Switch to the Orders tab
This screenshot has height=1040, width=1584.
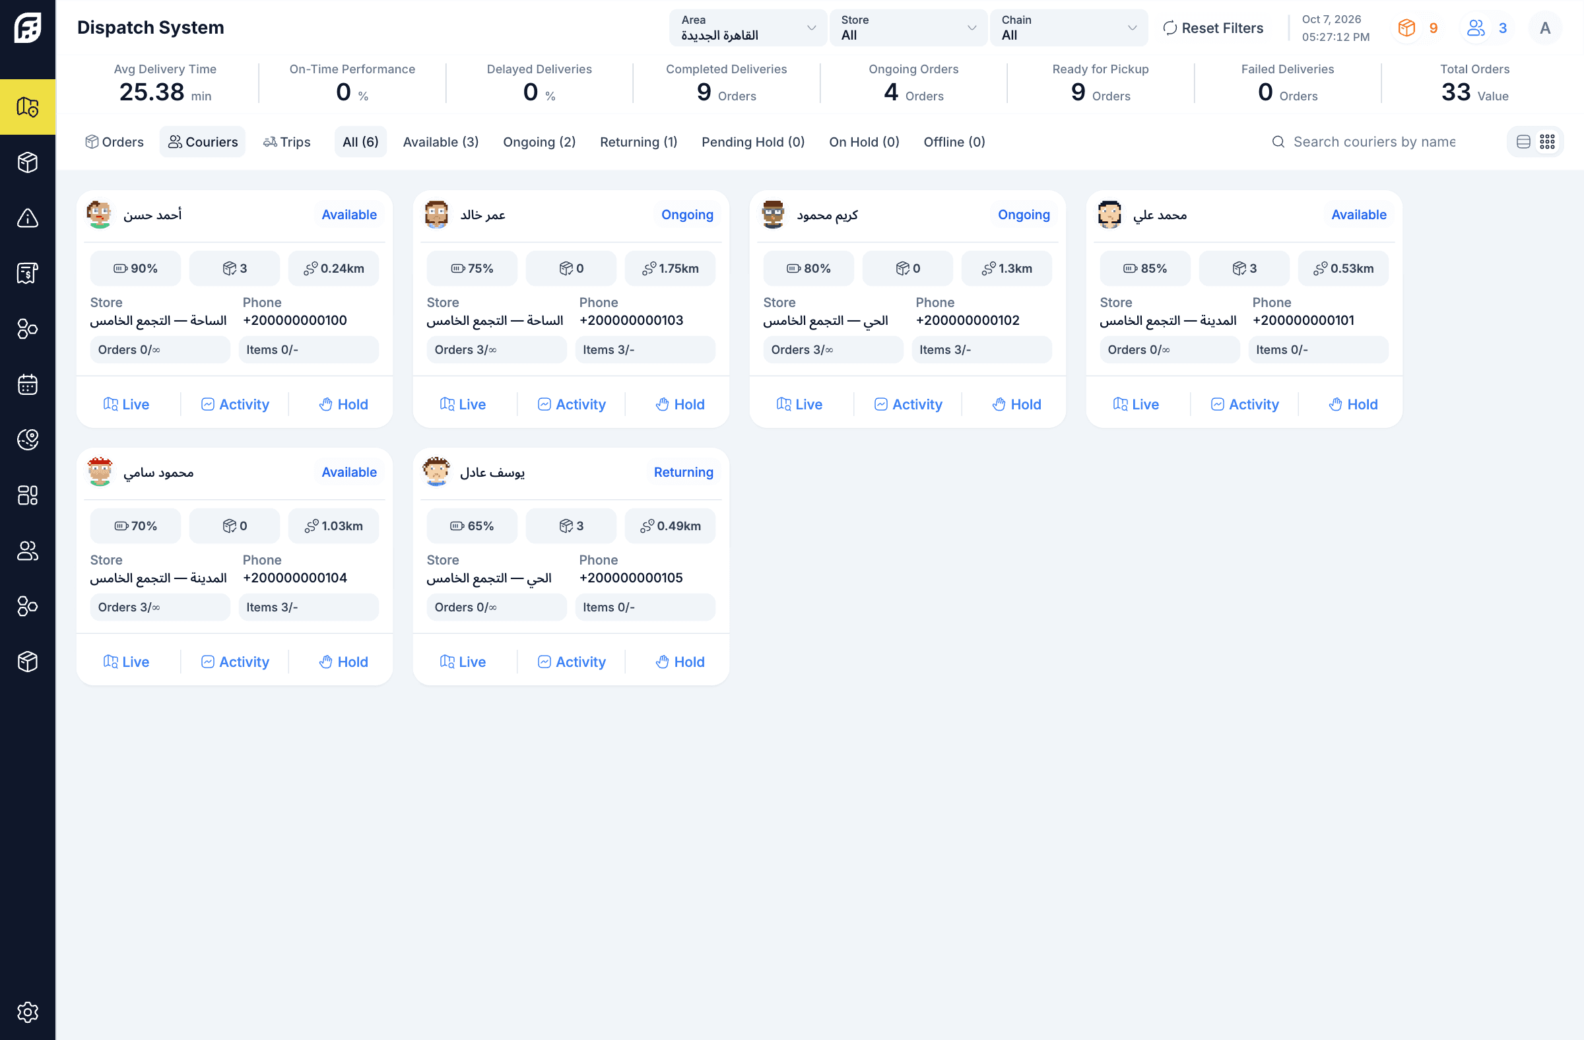click(x=114, y=142)
